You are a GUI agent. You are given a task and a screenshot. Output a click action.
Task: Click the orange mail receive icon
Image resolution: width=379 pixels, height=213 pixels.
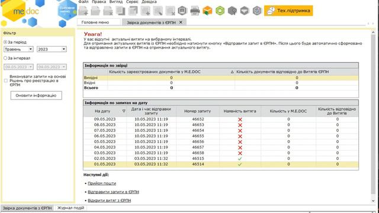[x=207, y=11]
